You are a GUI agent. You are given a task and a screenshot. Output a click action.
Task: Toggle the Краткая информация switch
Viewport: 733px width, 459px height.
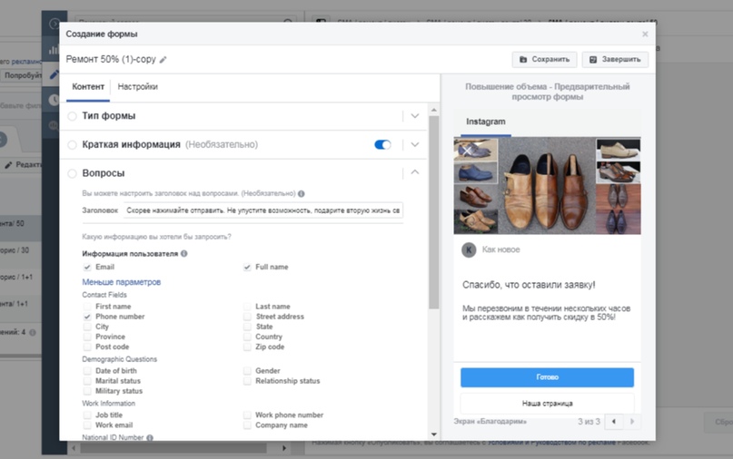pos(382,144)
